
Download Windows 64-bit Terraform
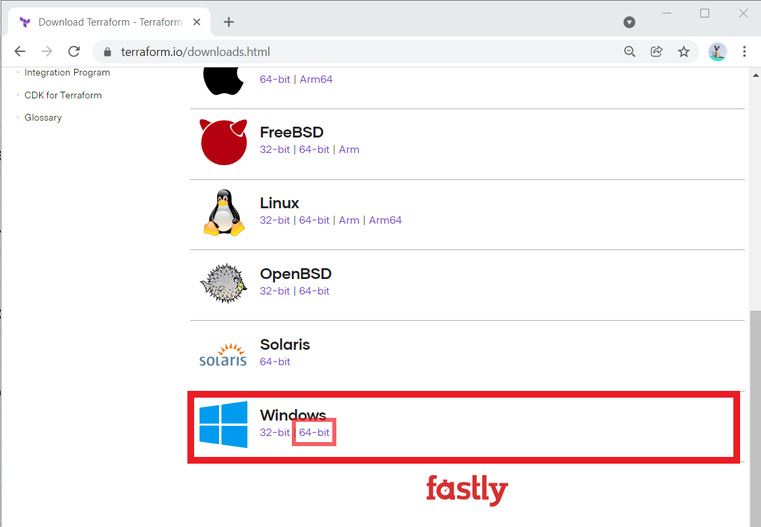click(314, 432)
